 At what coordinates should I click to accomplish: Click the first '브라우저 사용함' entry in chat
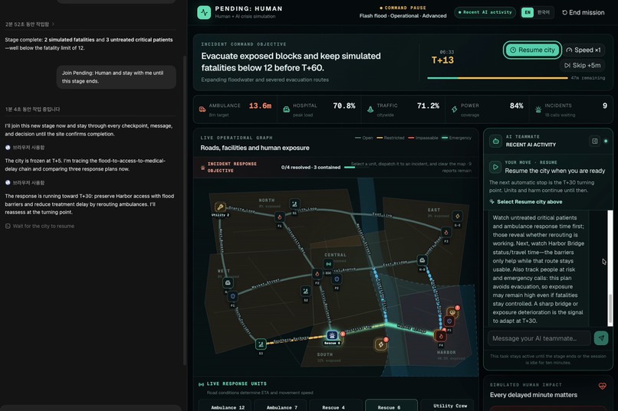click(25, 148)
